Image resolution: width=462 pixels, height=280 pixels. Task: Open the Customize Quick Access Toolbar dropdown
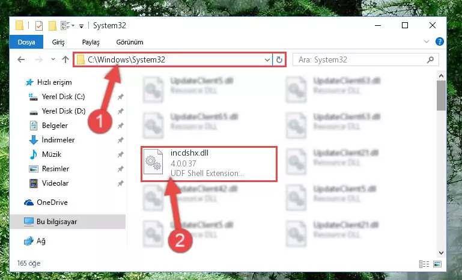click(x=81, y=26)
